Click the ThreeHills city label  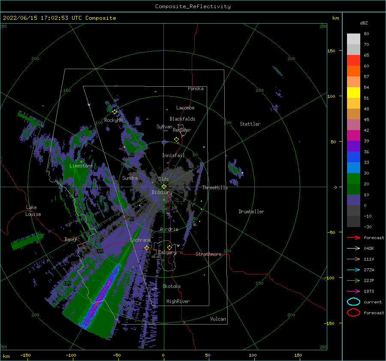click(215, 188)
